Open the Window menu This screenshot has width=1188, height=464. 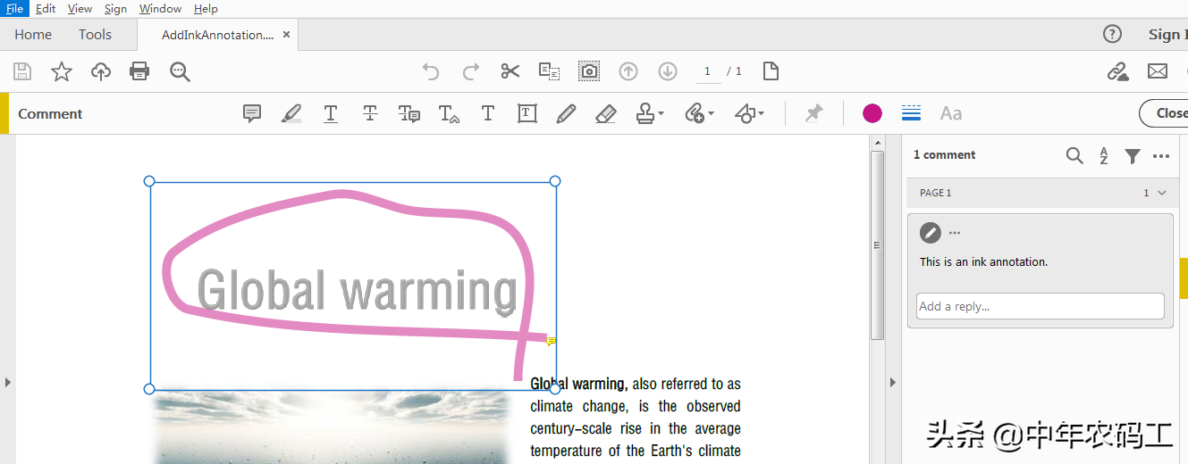(161, 8)
